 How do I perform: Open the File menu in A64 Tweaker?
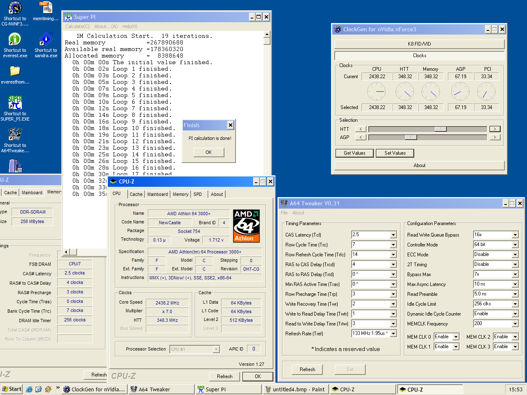coord(284,213)
